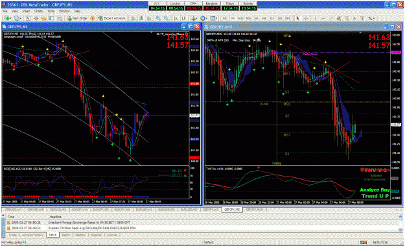This screenshot has height=246, width=405.
Task: Expand the profiles dropdown arrow
Action: 21,18
